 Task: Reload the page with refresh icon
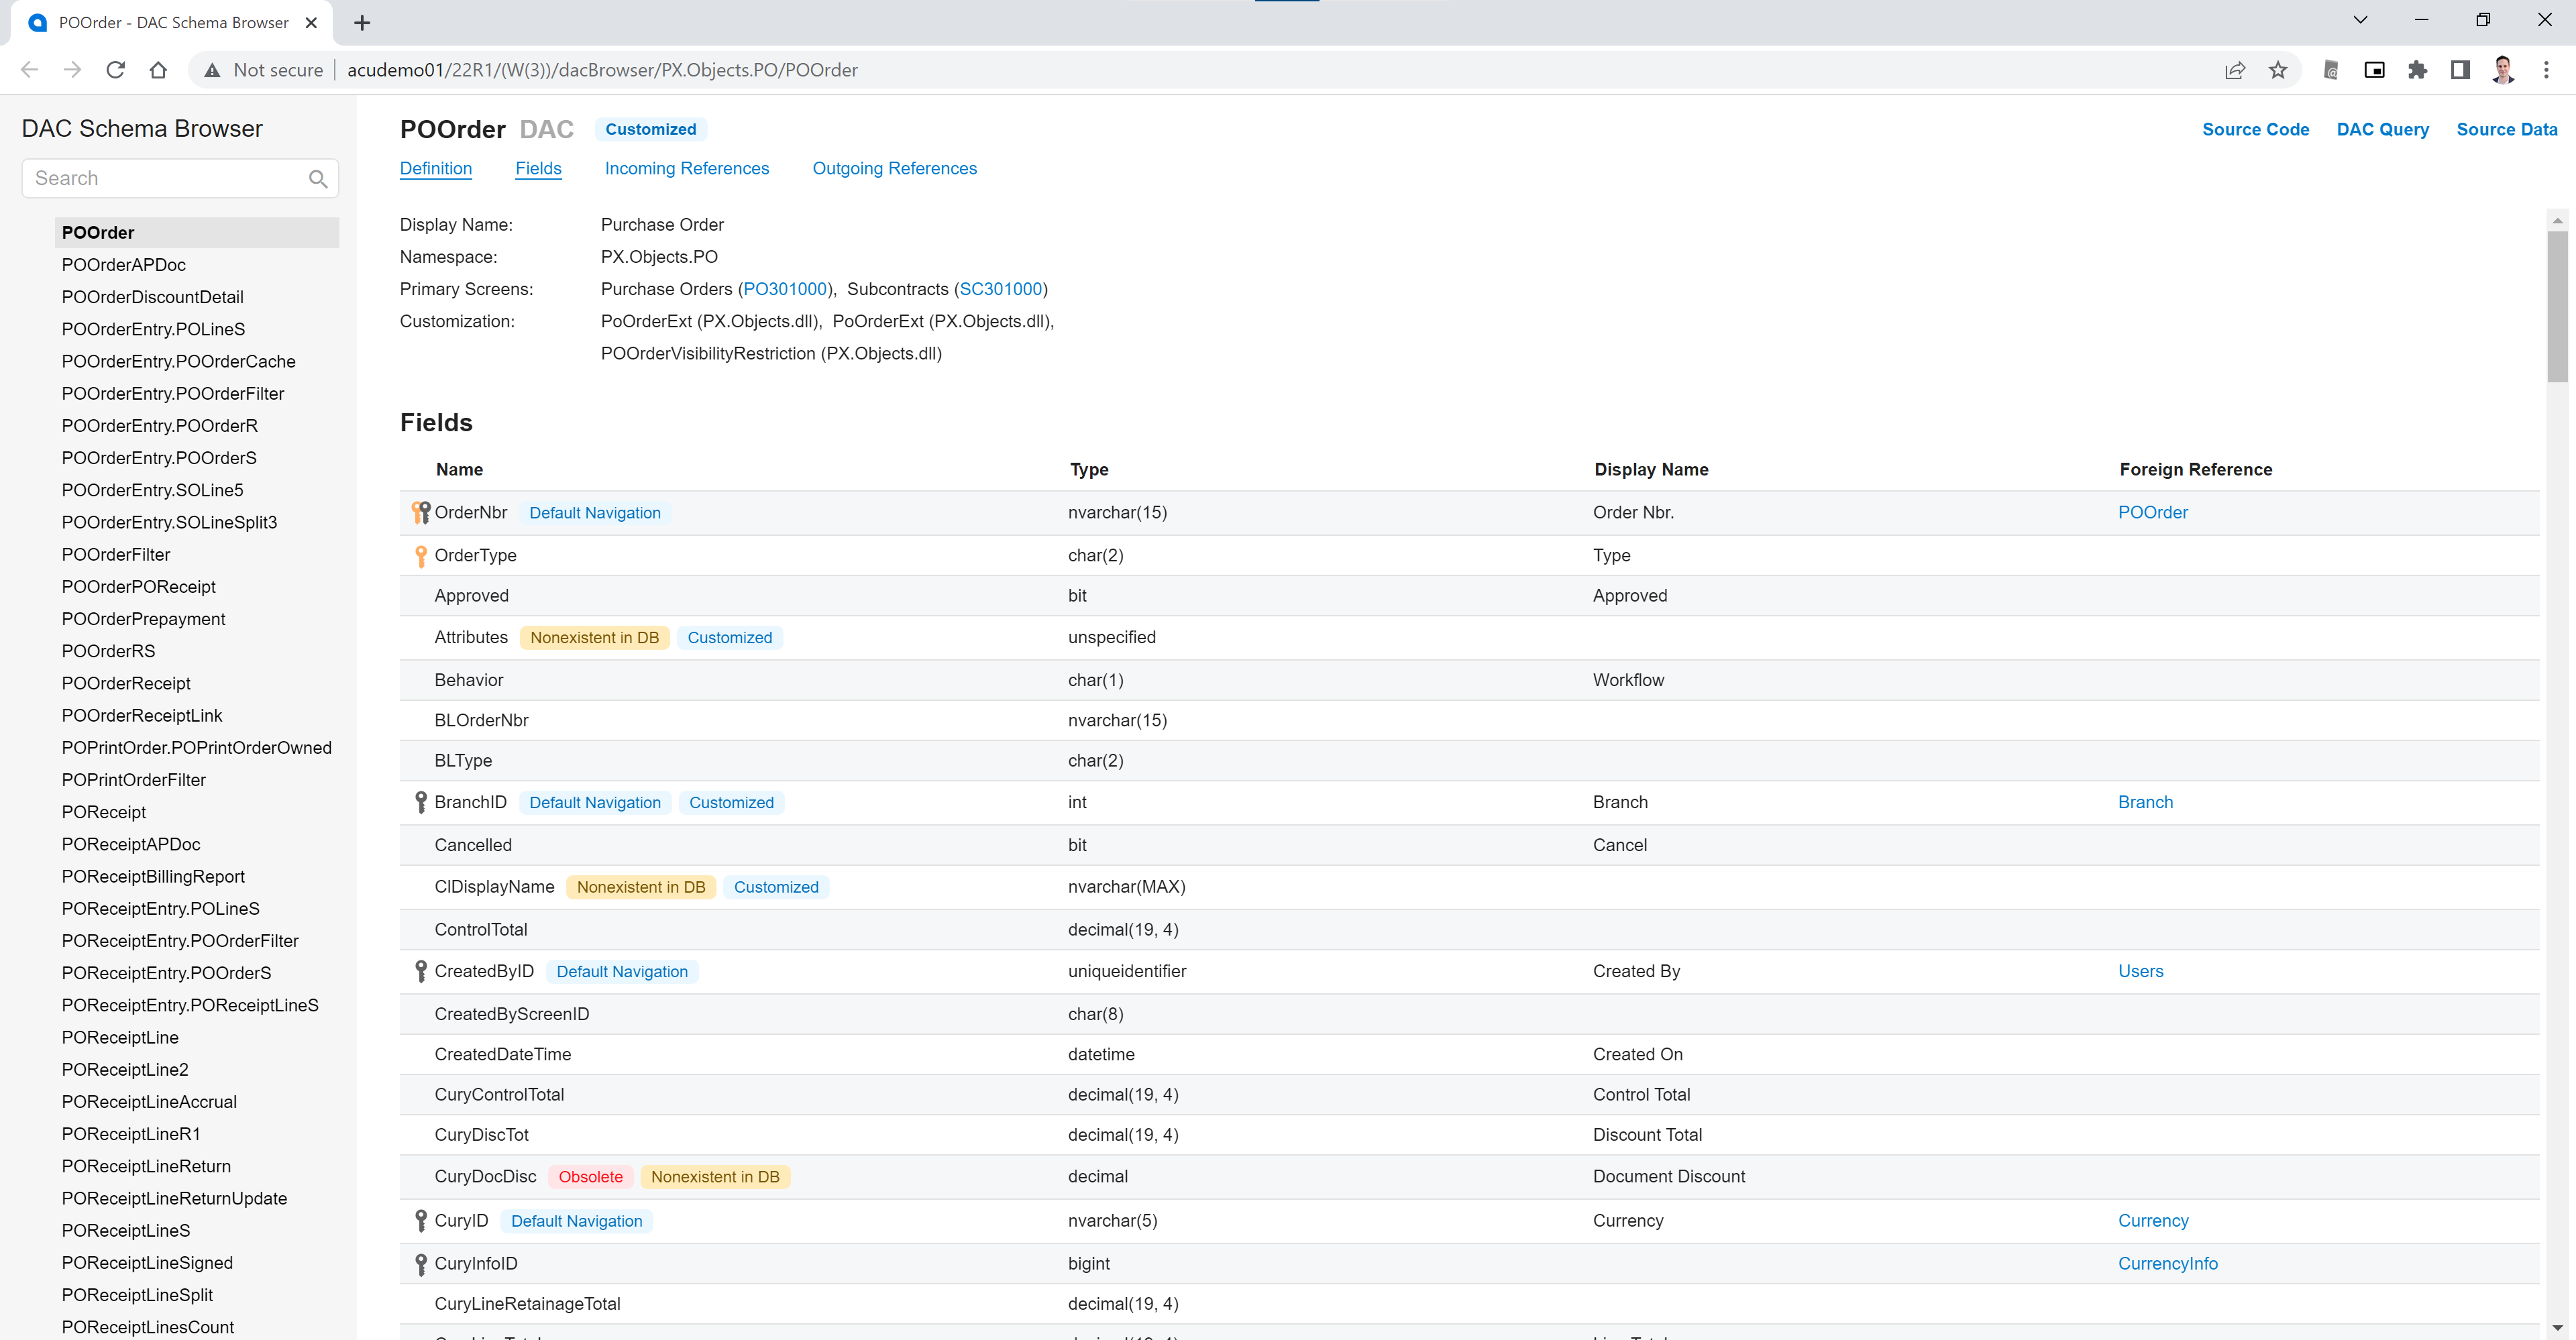coord(115,70)
